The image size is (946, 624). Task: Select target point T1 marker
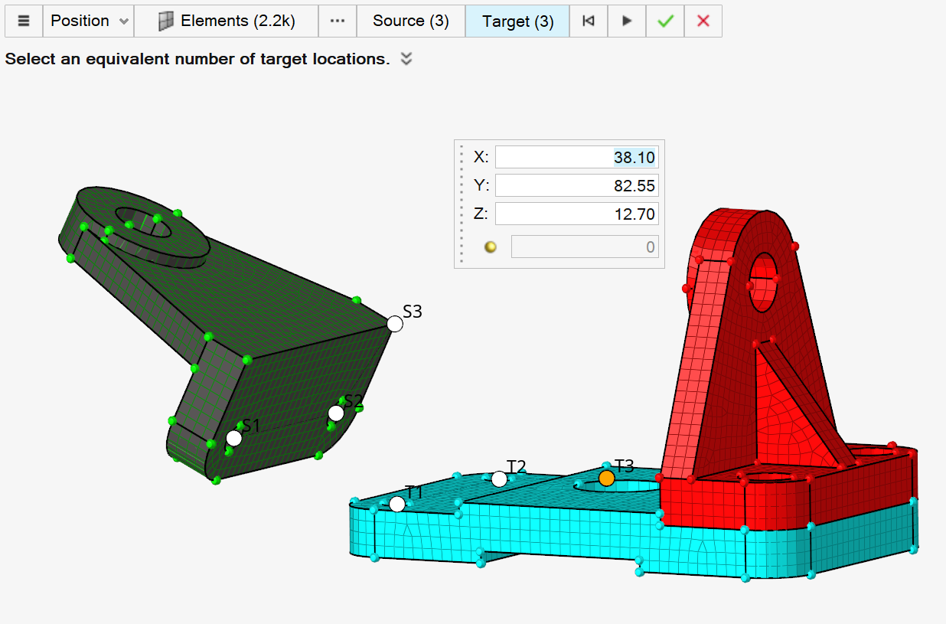click(x=397, y=504)
